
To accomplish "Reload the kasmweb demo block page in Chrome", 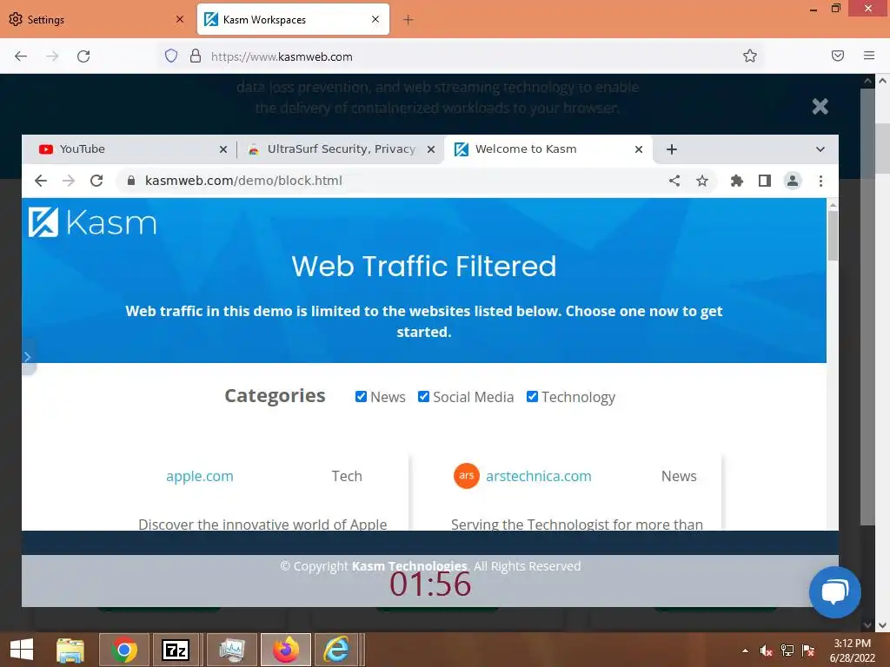I will (x=96, y=181).
